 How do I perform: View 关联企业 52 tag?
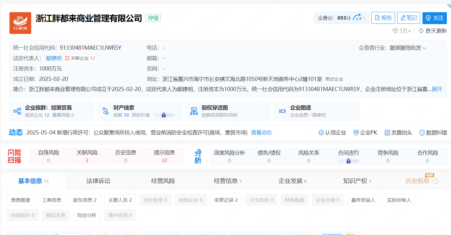(80, 58)
